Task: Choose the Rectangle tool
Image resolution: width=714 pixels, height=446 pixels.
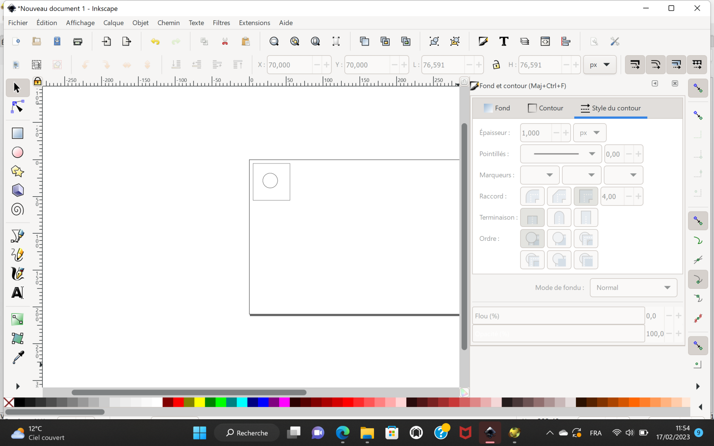Action: point(17,133)
